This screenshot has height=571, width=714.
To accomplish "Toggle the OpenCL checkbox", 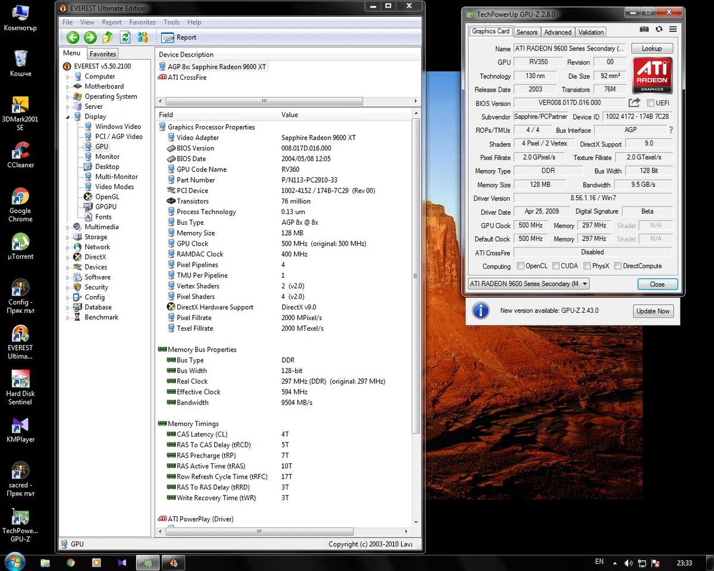I will 521,266.
